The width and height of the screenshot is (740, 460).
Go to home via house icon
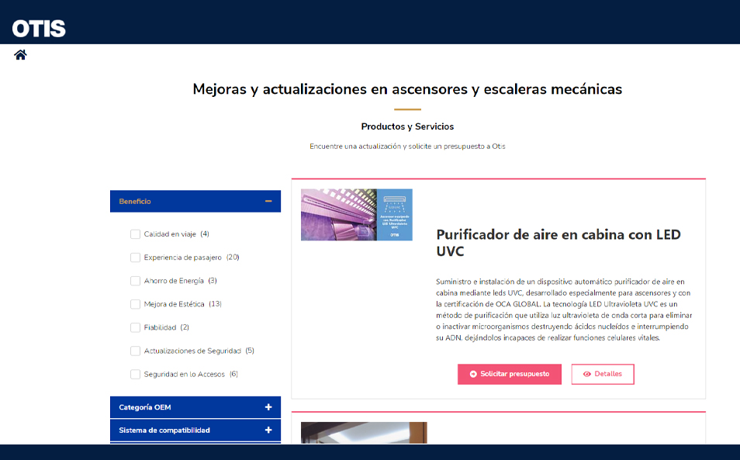(x=20, y=55)
